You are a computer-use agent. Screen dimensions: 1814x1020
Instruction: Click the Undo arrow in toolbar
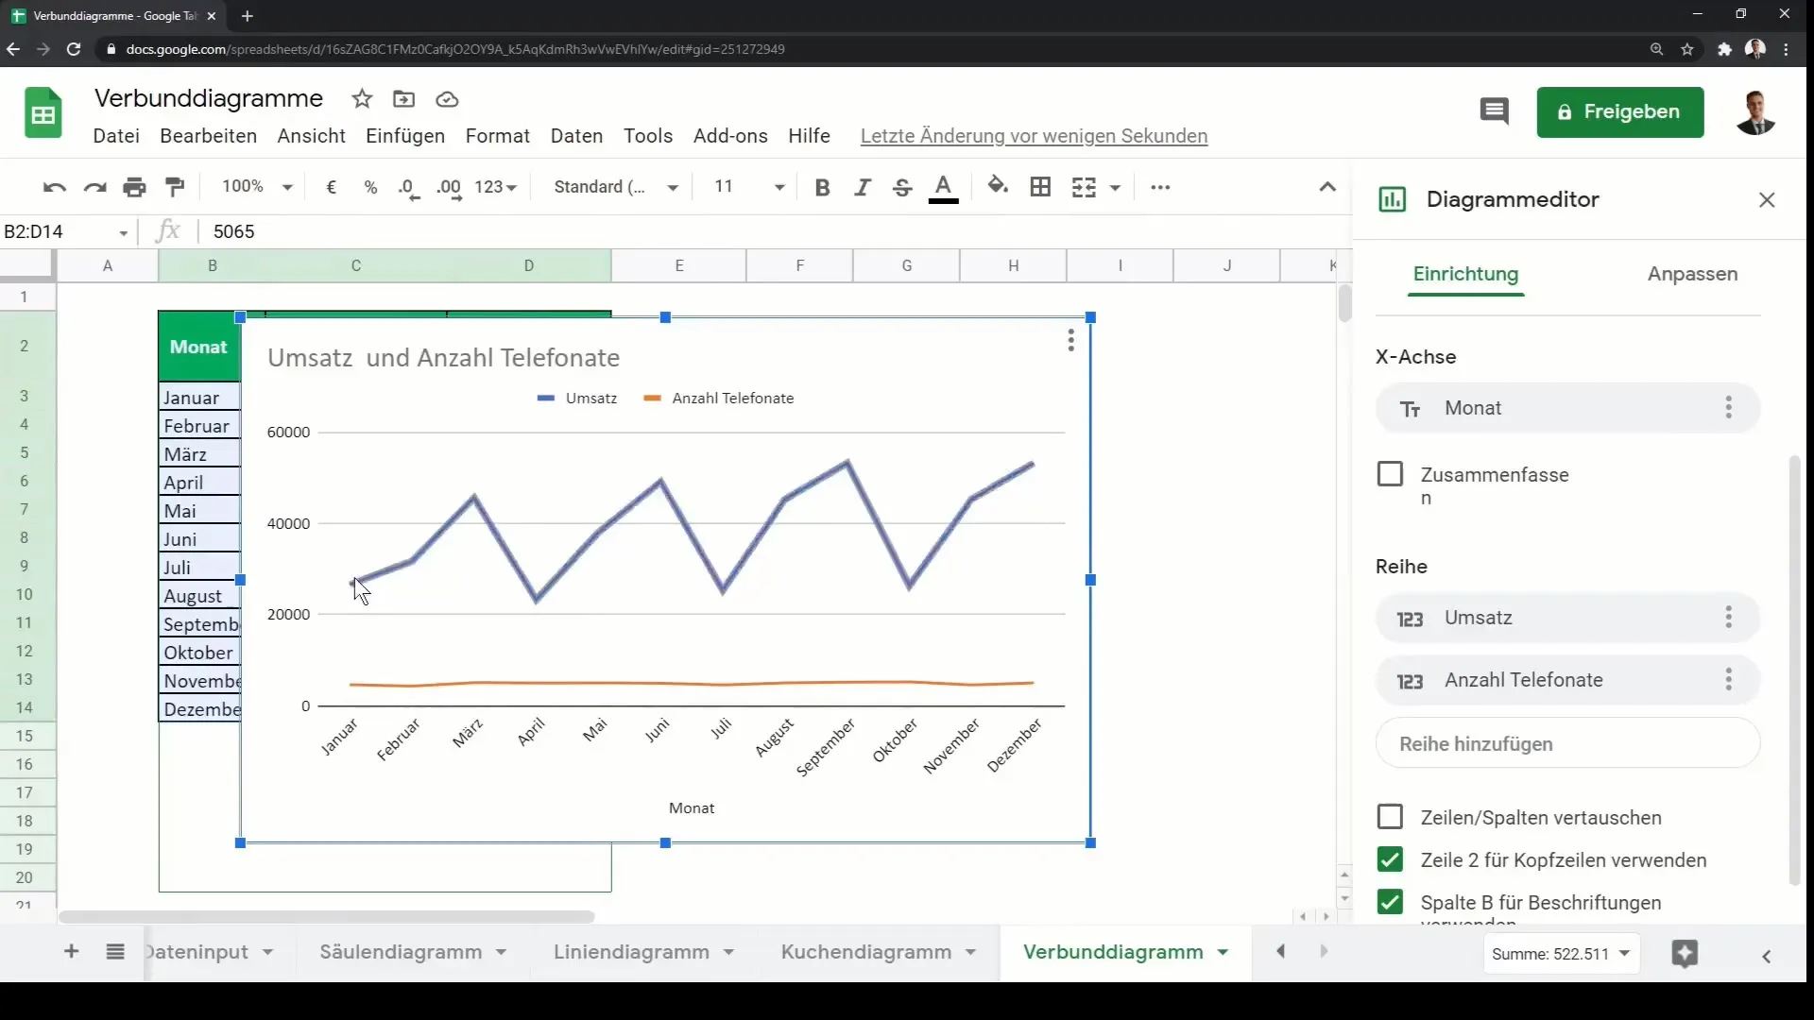tap(54, 187)
